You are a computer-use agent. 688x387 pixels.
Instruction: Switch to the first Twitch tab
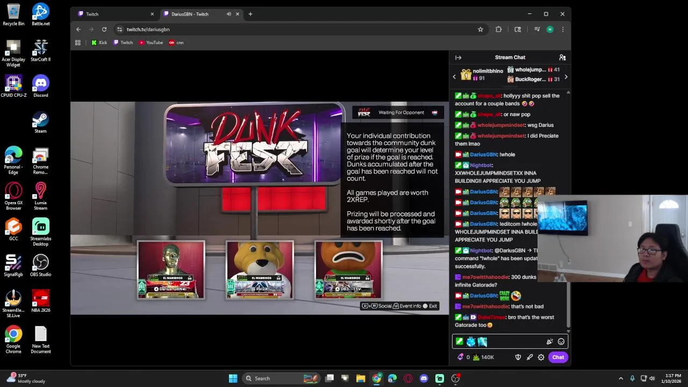114,14
